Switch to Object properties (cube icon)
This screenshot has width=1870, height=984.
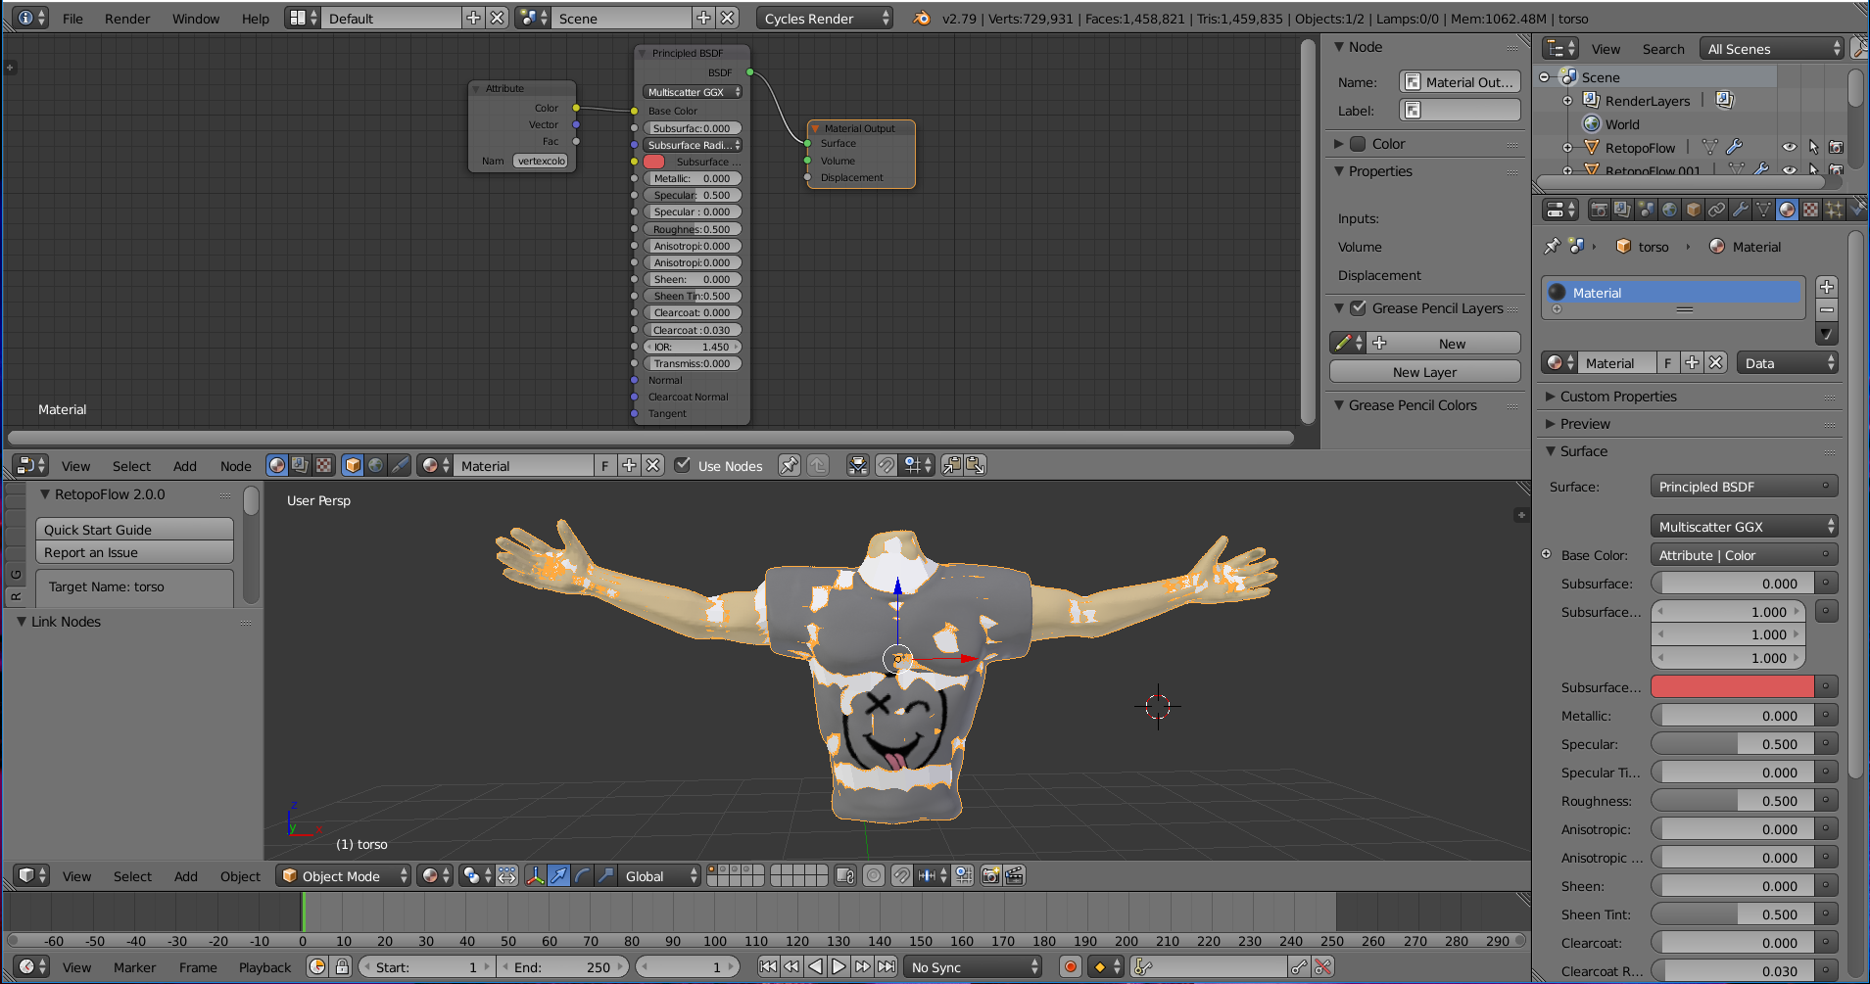tap(1693, 209)
